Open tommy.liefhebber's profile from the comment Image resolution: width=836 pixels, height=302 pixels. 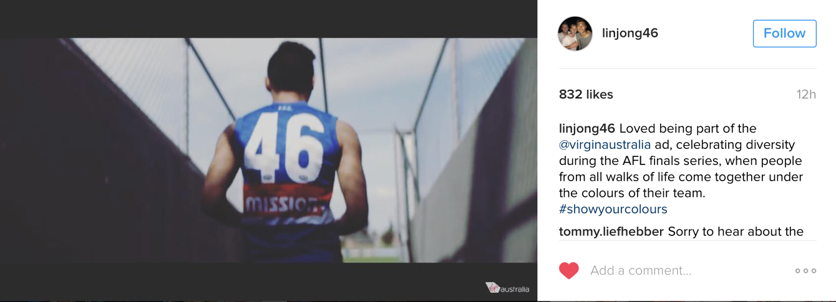pyautogui.click(x=611, y=232)
